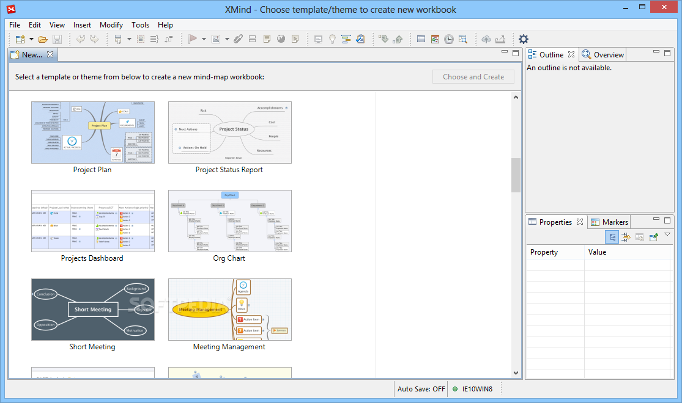The height and width of the screenshot is (403, 682).
Task: Click the Task Info clipboard icon
Action: tap(360, 39)
